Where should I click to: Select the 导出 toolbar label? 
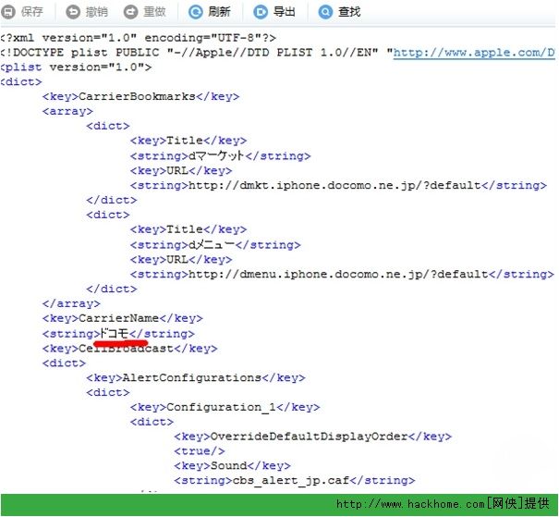click(285, 12)
